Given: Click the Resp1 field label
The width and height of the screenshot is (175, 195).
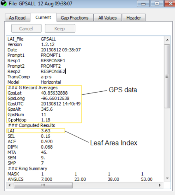Looking at the screenshot, I should tap(14, 61).
